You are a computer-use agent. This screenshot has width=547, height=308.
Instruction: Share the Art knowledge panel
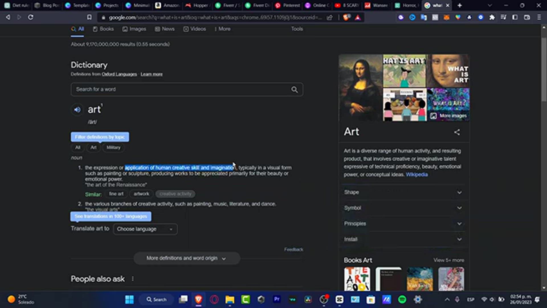[457, 132]
